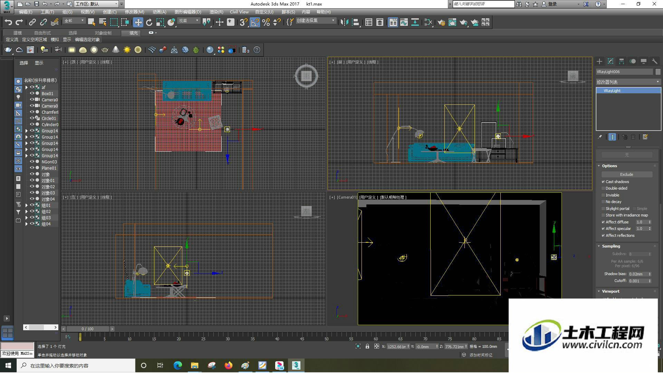Toggle the Percent Snap icon
Image resolution: width=663 pixels, height=373 pixels.
point(266,22)
